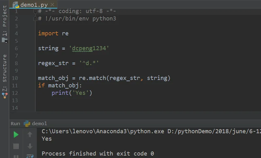Open the Z: Structure side panel
This screenshot has width=261, height=158.
pos(5,73)
